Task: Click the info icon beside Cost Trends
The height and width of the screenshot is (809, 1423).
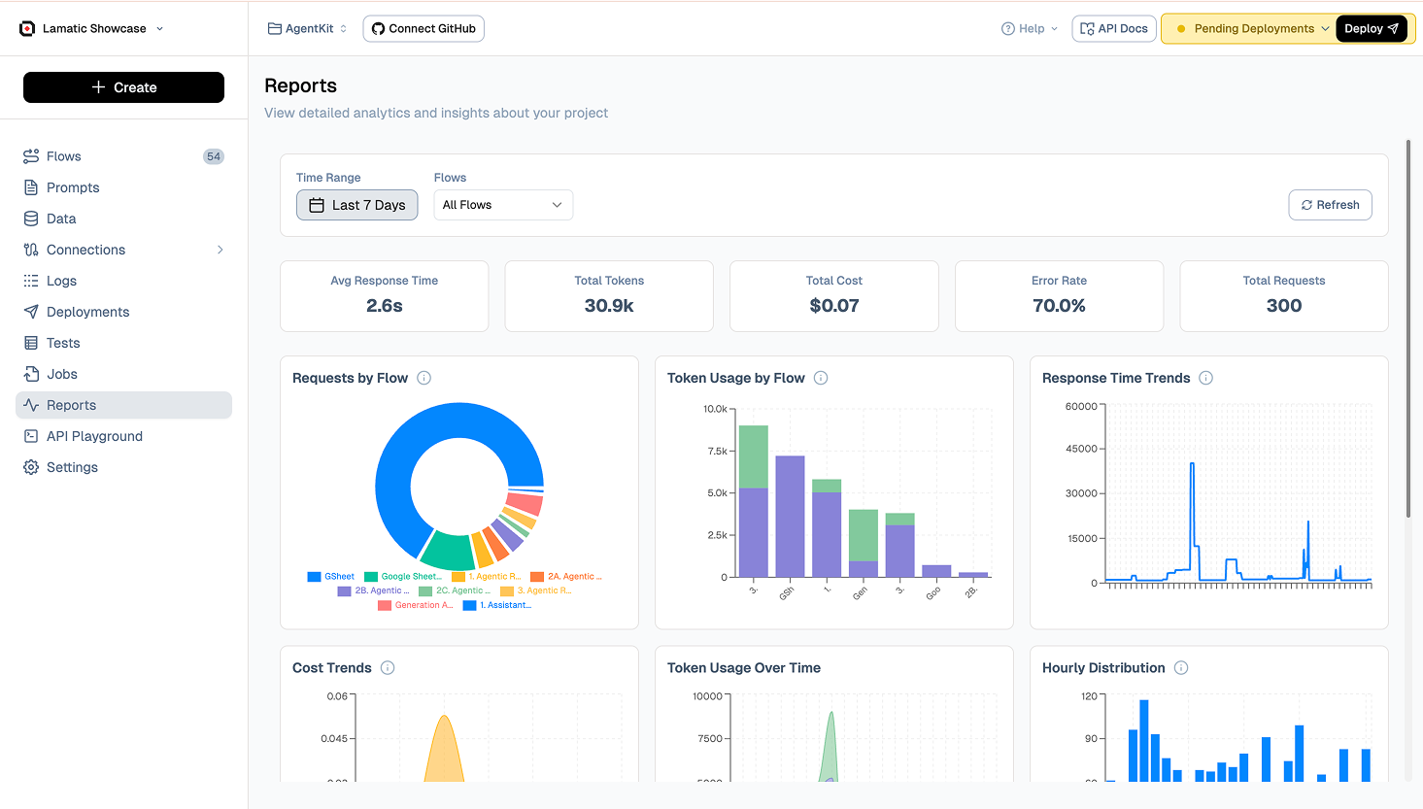Action: [x=388, y=667]
